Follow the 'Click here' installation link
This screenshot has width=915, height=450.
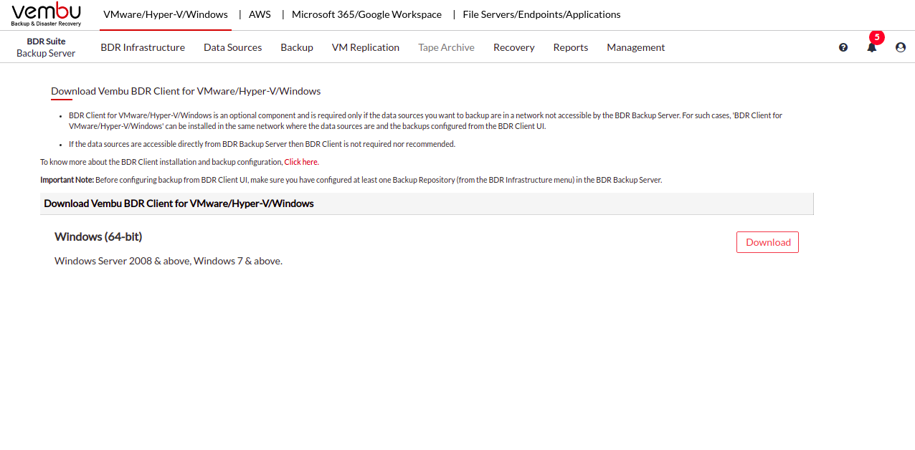(x=301, y=162)
